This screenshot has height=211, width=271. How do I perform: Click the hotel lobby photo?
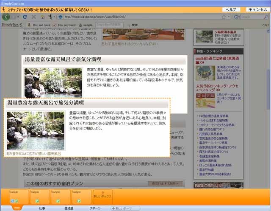tap(144, 34)
